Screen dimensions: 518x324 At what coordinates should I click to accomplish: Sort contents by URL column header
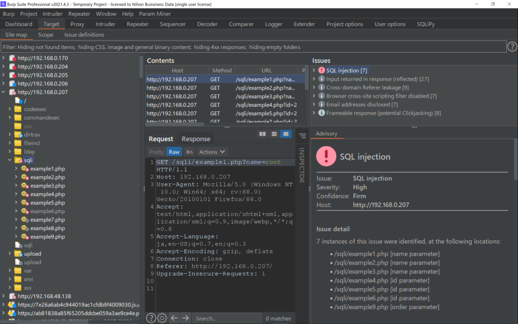pyautogui.click(x=266, y=70)
